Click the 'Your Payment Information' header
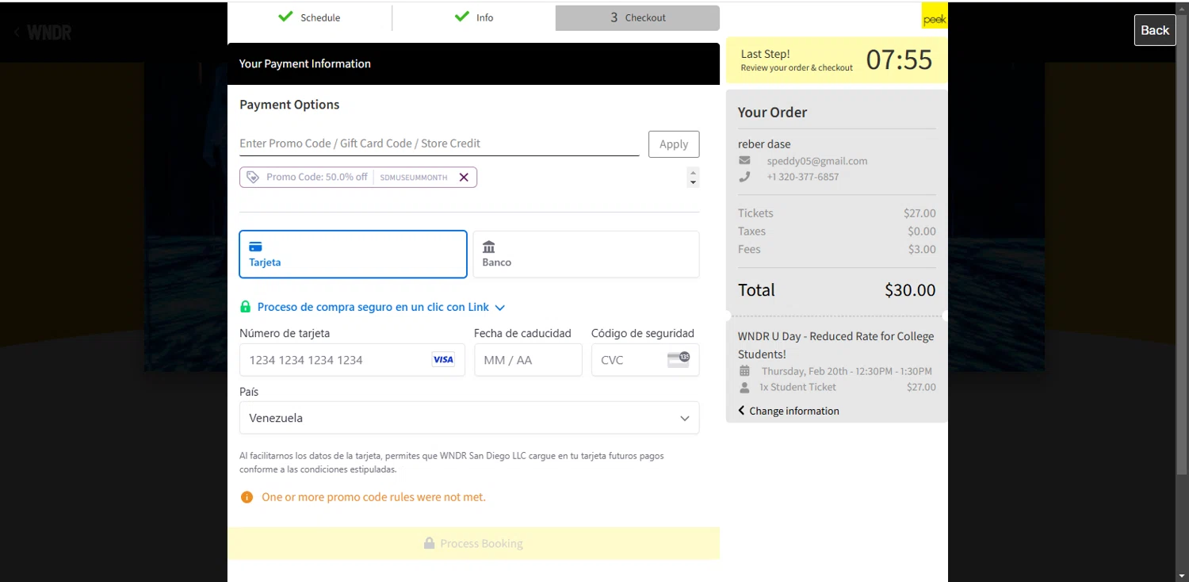The width and height of the screenshot is (1189, 582). tap(305, 63)
